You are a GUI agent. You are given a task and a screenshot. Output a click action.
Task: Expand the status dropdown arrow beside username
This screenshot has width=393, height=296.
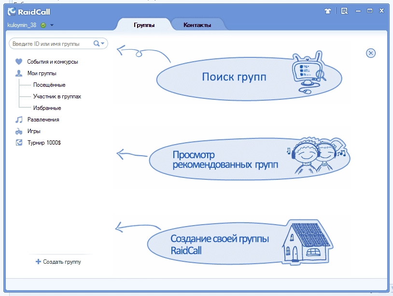point(52,25)
